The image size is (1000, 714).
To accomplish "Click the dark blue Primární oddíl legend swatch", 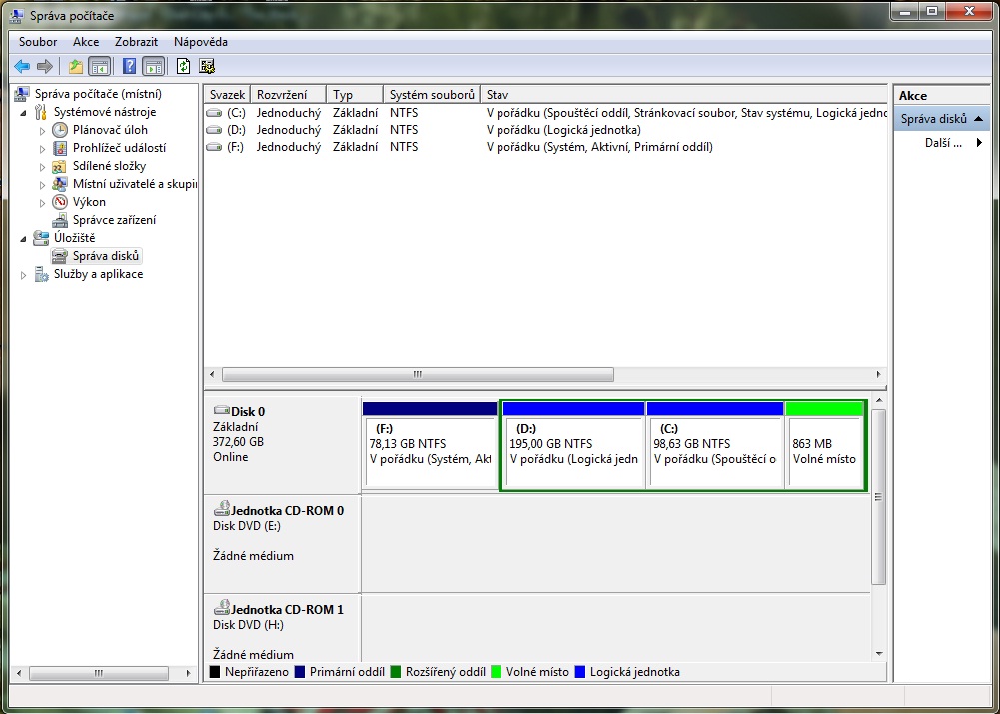I will (x=300, y=672).
